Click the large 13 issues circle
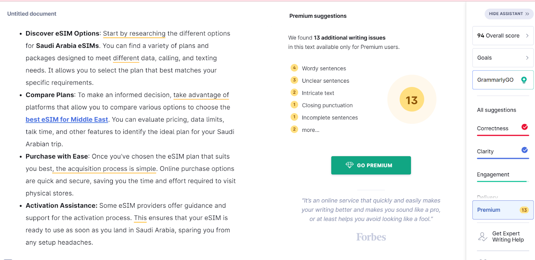Screen dimensions: 535x260 pyautogui.click(x=412, y=100)
